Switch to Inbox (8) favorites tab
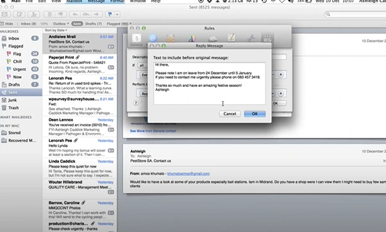386x232 pixels. 28,24
